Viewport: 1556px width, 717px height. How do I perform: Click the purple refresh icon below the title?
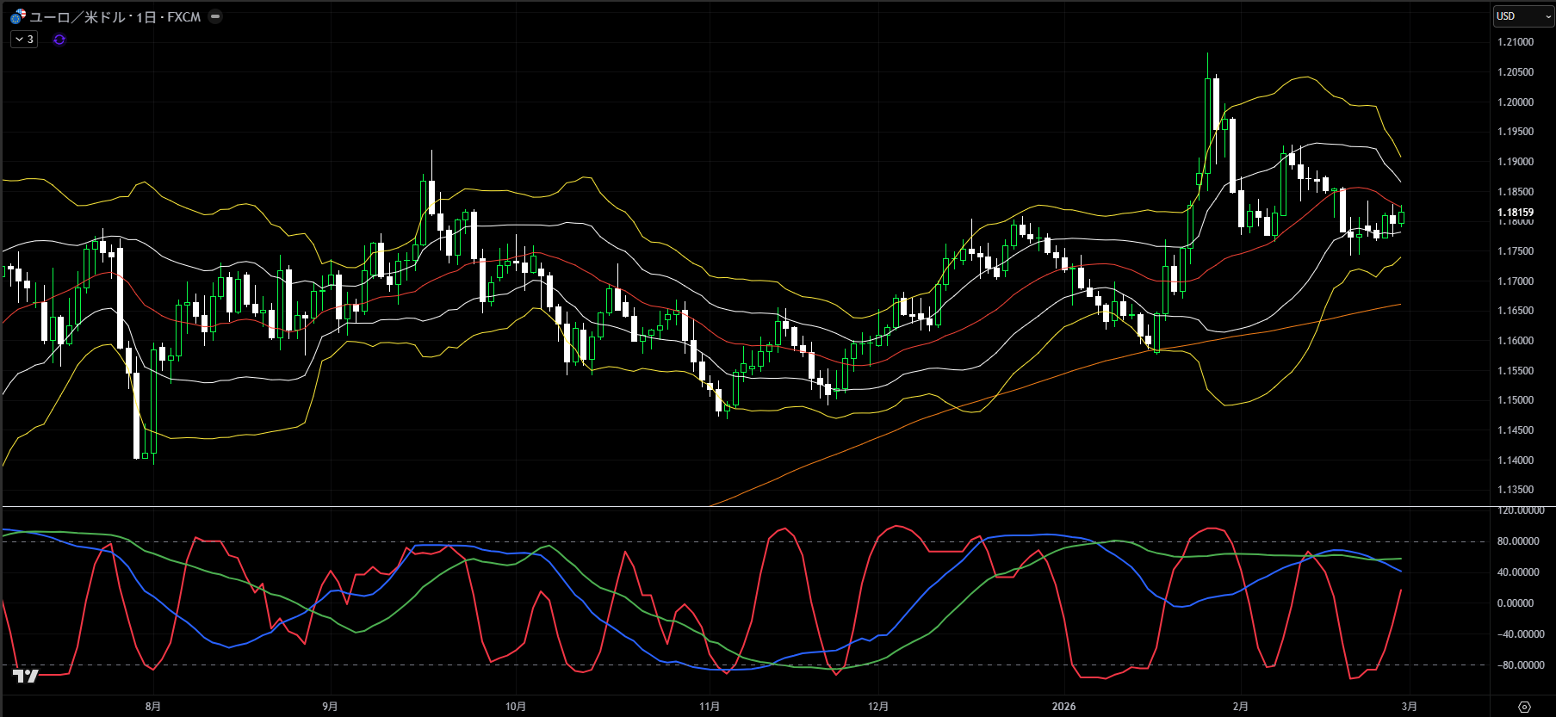click(x=59, y=40)
